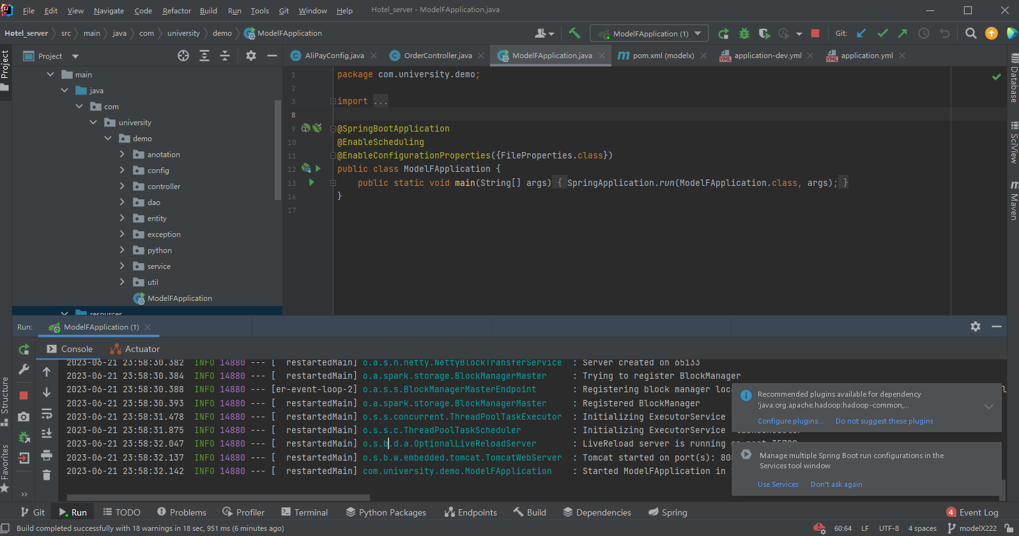Open Search Everywhere magnifier icon
Viewport: 1019px width, 536px height.
click(970, 33)
